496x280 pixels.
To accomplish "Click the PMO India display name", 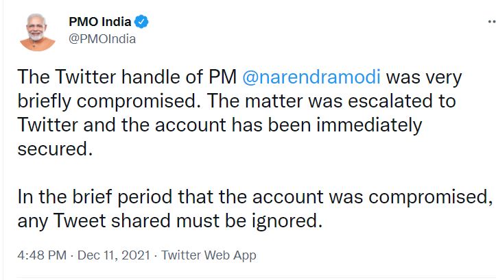I will point(100,23).
